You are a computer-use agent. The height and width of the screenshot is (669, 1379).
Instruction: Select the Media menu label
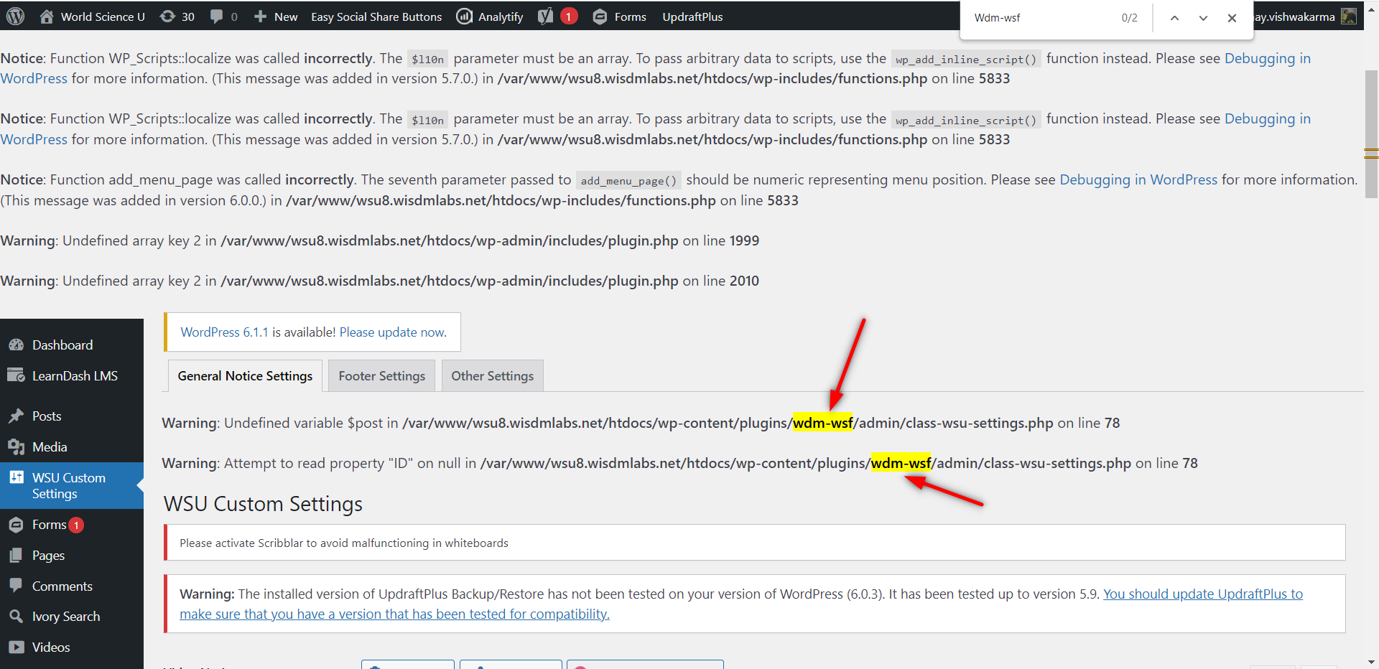coord(50,447)
